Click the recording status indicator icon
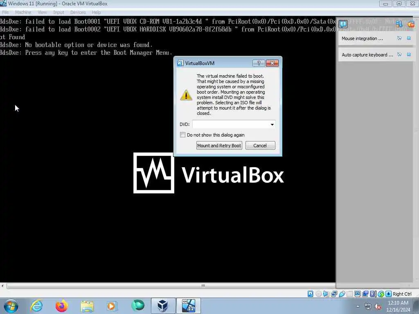The image size is (419, 314). [365, 294]
